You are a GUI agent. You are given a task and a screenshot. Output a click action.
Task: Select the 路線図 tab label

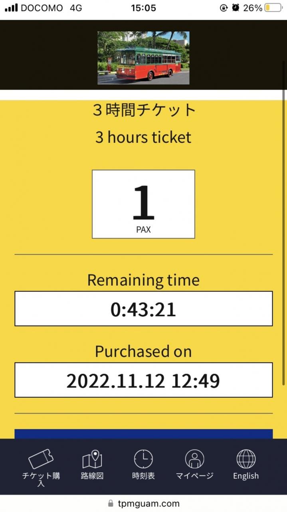(92, 476)
